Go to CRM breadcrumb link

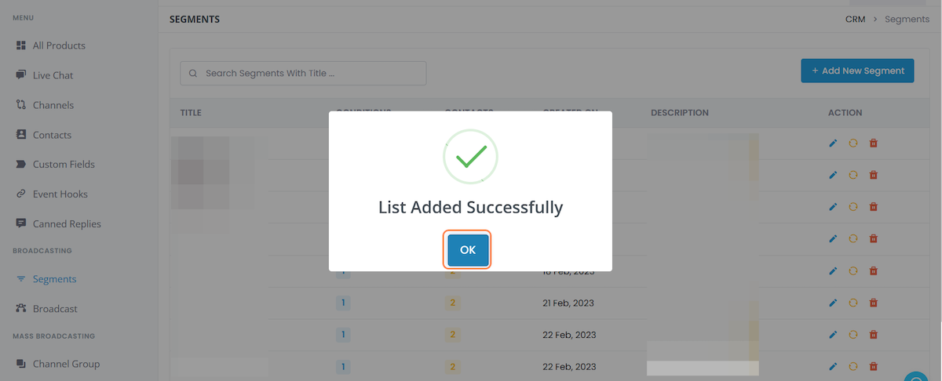tap(856, 19)
